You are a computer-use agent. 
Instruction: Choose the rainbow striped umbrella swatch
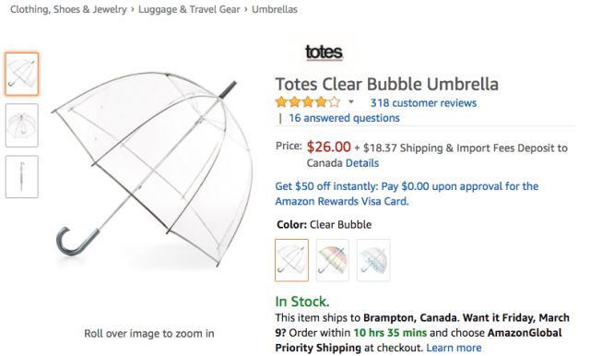[333, 260]
